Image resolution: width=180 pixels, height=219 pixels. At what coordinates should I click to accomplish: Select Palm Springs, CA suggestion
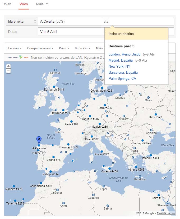pyautogui.click(x=122, y=78)
